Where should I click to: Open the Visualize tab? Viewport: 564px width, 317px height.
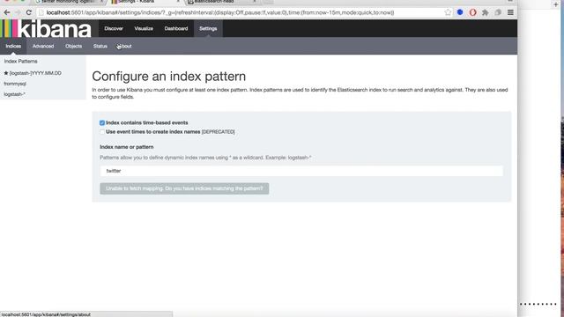pyautogui.click(x=144, y=28)
